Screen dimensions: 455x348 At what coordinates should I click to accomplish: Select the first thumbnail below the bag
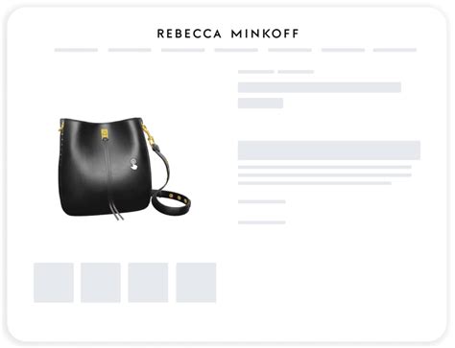click(54, 283)
